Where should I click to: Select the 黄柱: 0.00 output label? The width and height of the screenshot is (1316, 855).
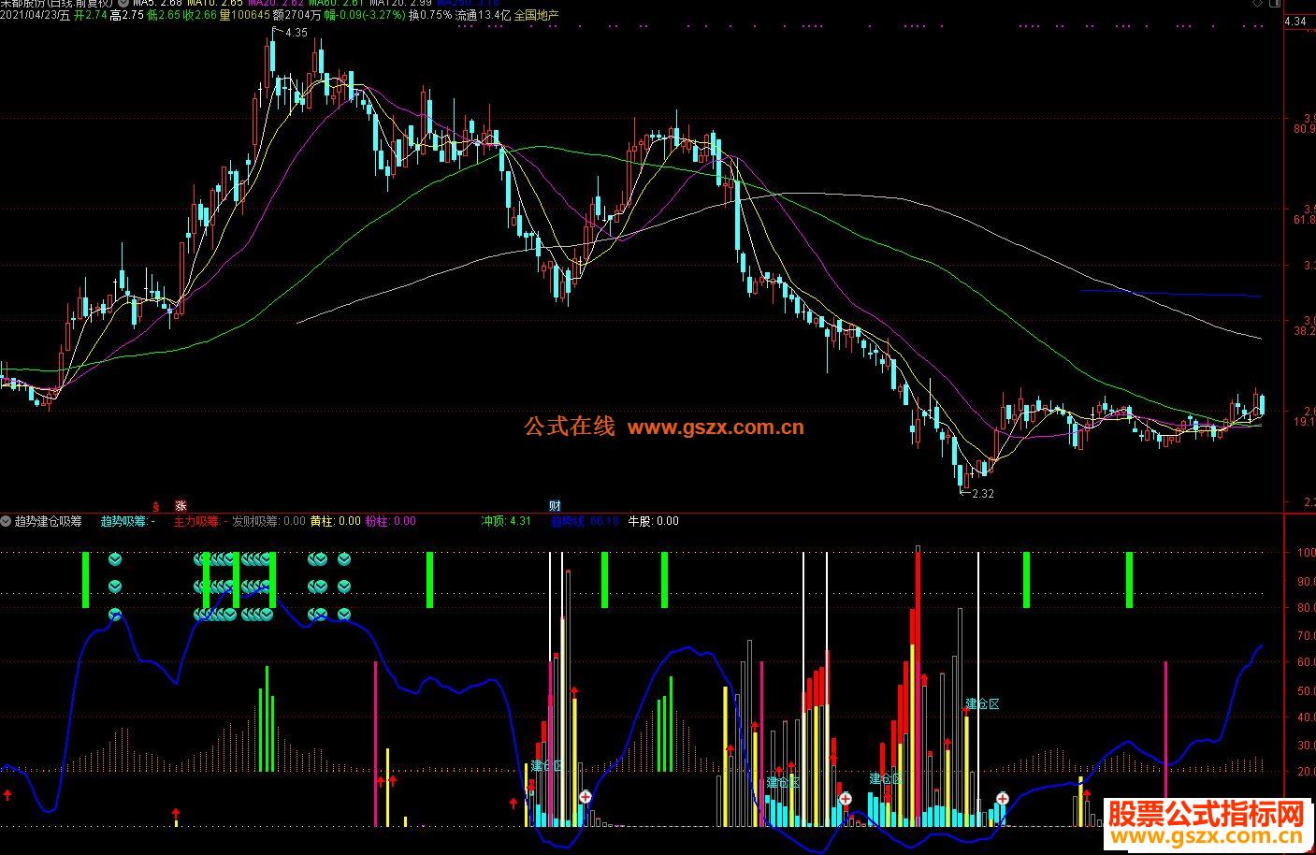(x=335, y=521)
